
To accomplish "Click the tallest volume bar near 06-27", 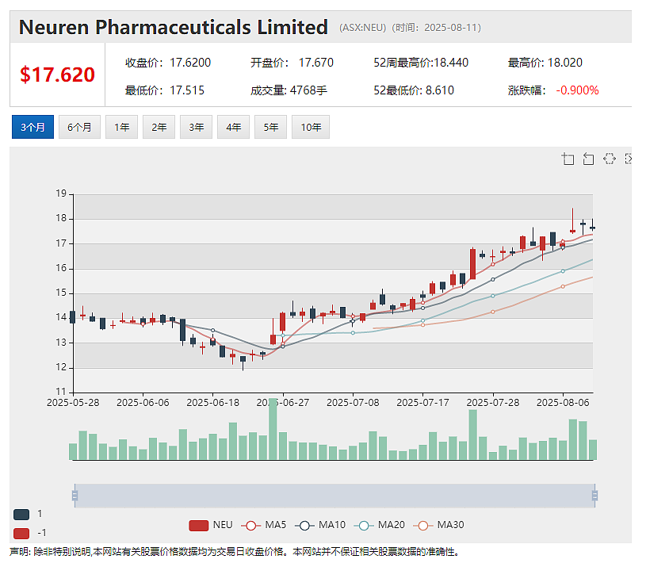I will pyautogui.click(x=273, y=429).
